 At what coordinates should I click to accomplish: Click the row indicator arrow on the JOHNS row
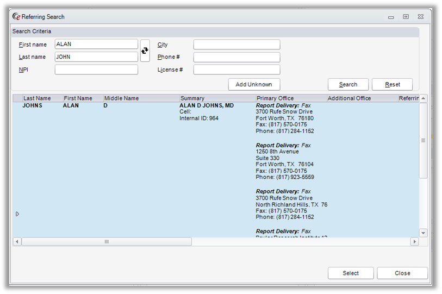[17, 214]
